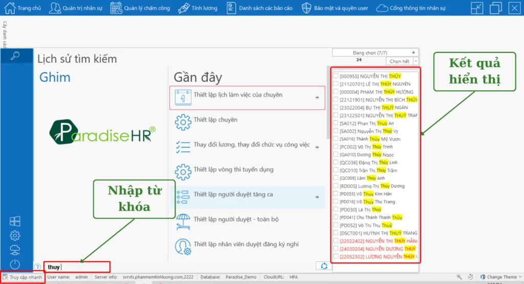Open the Change Theme dropdown
Image resolution: width=524 pixels, height=284 pixels.
(x=501, y=277)
